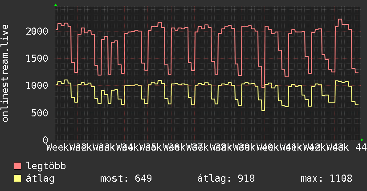Click the 2000 y-axis label

tap(37, 31)
